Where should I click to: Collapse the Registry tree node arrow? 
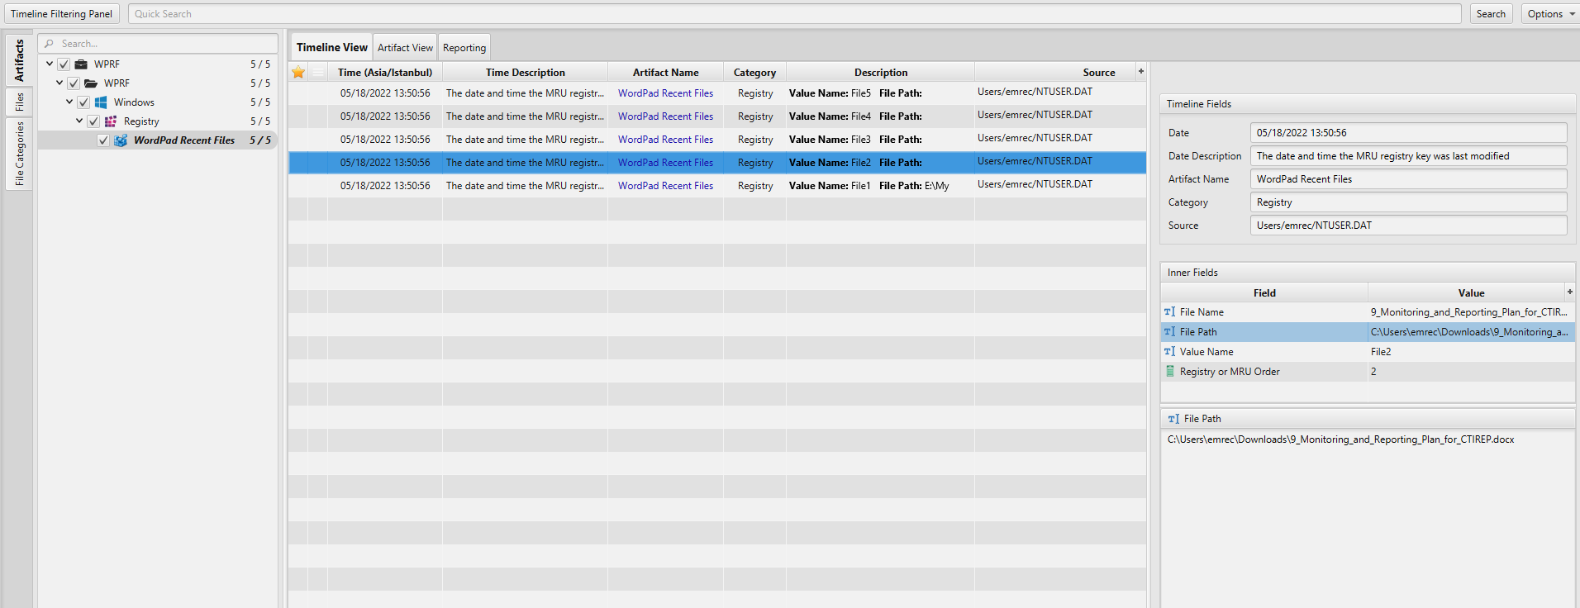[x=79, y=121]
